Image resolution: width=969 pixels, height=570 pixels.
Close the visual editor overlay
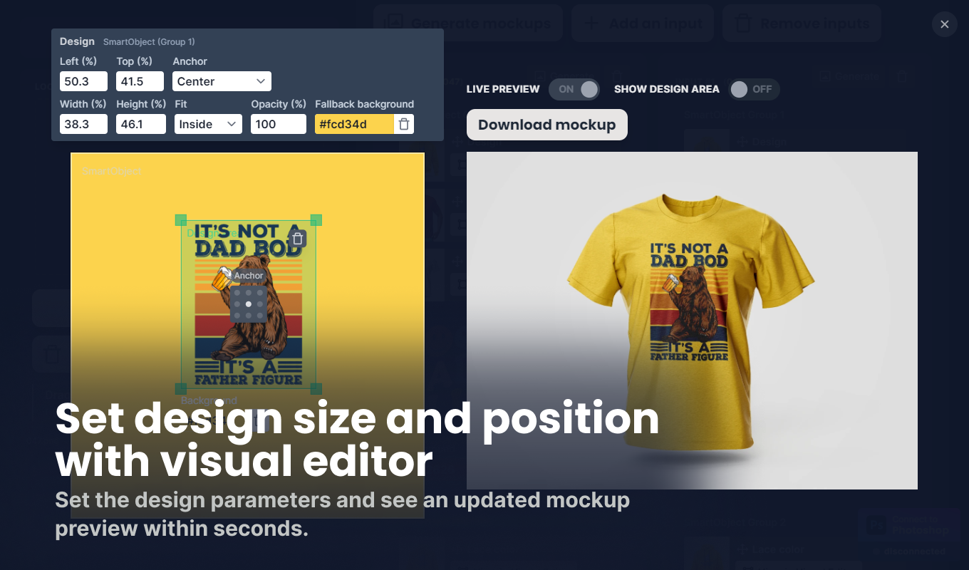pos(944,24)
